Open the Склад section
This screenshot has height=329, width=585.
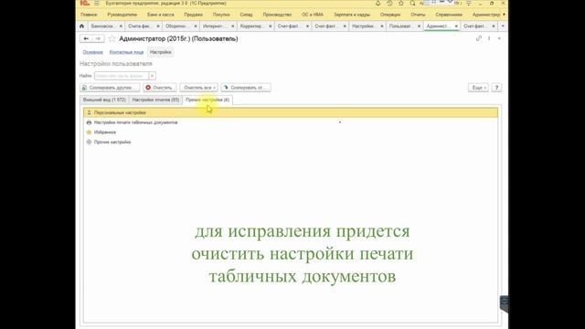(x=246, y=15)
